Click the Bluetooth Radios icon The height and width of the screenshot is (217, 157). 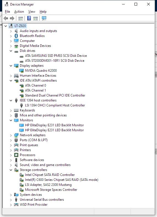16,36
